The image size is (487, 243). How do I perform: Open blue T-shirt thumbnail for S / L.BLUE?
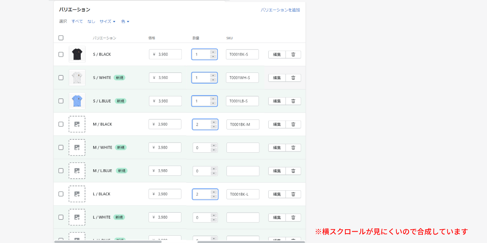point(77,101)
